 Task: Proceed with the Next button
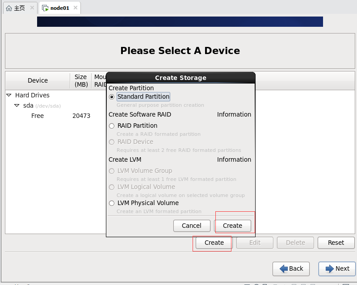click(x=337, y=269)
